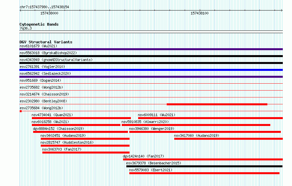This screenshot has width=292, height=186.
Task: Open nsv6562942 (Sedlazeck2020) variant label
Action: pyautogui.click(x=45, y=73)
